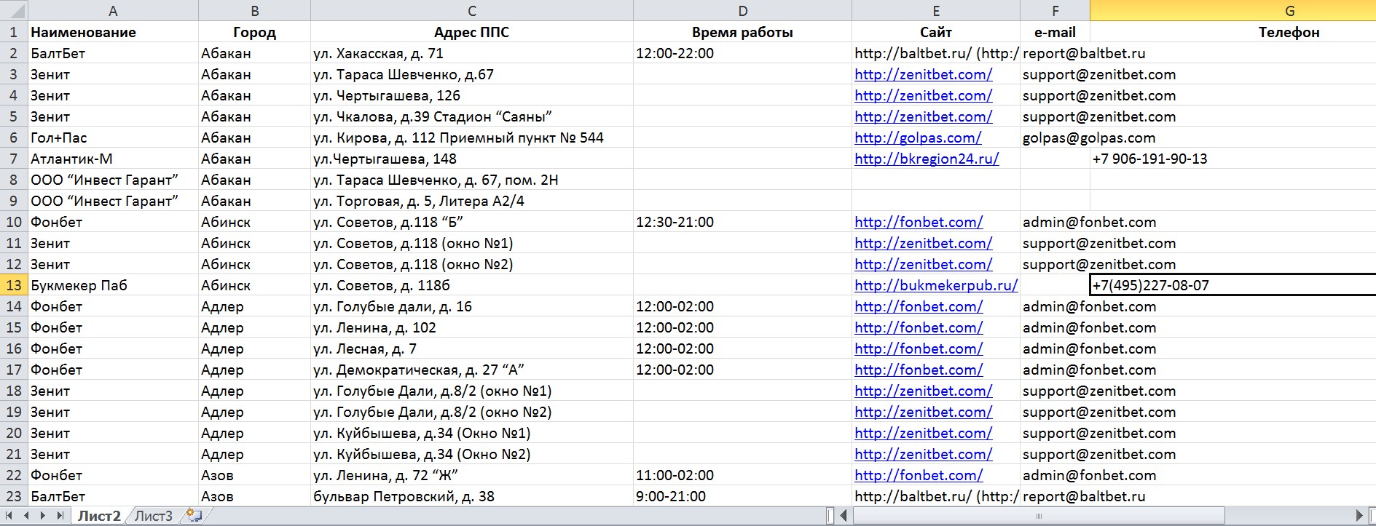Insert a new worksheet via tab icon

pyautogui.click(x=194, y=516)
